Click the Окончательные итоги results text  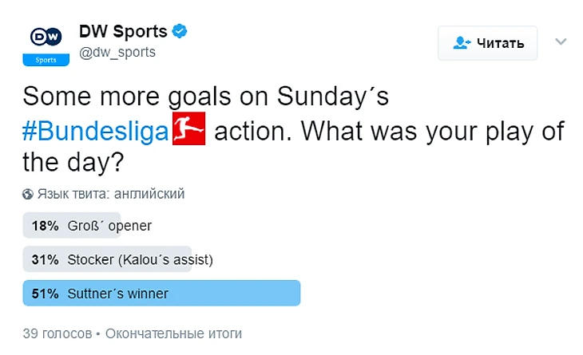click(x=173, y=333)
